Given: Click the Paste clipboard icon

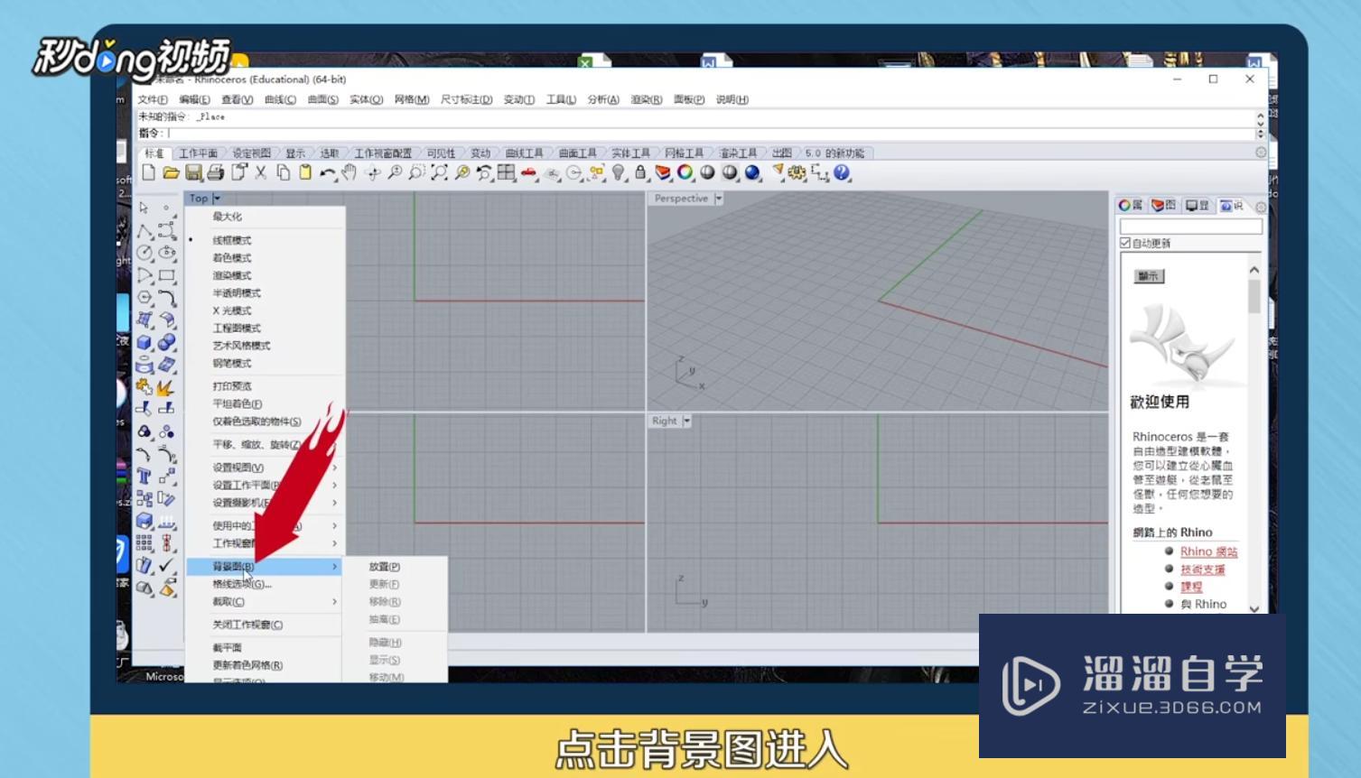Looking at the screenshot, I should click(x=305, y=172).
